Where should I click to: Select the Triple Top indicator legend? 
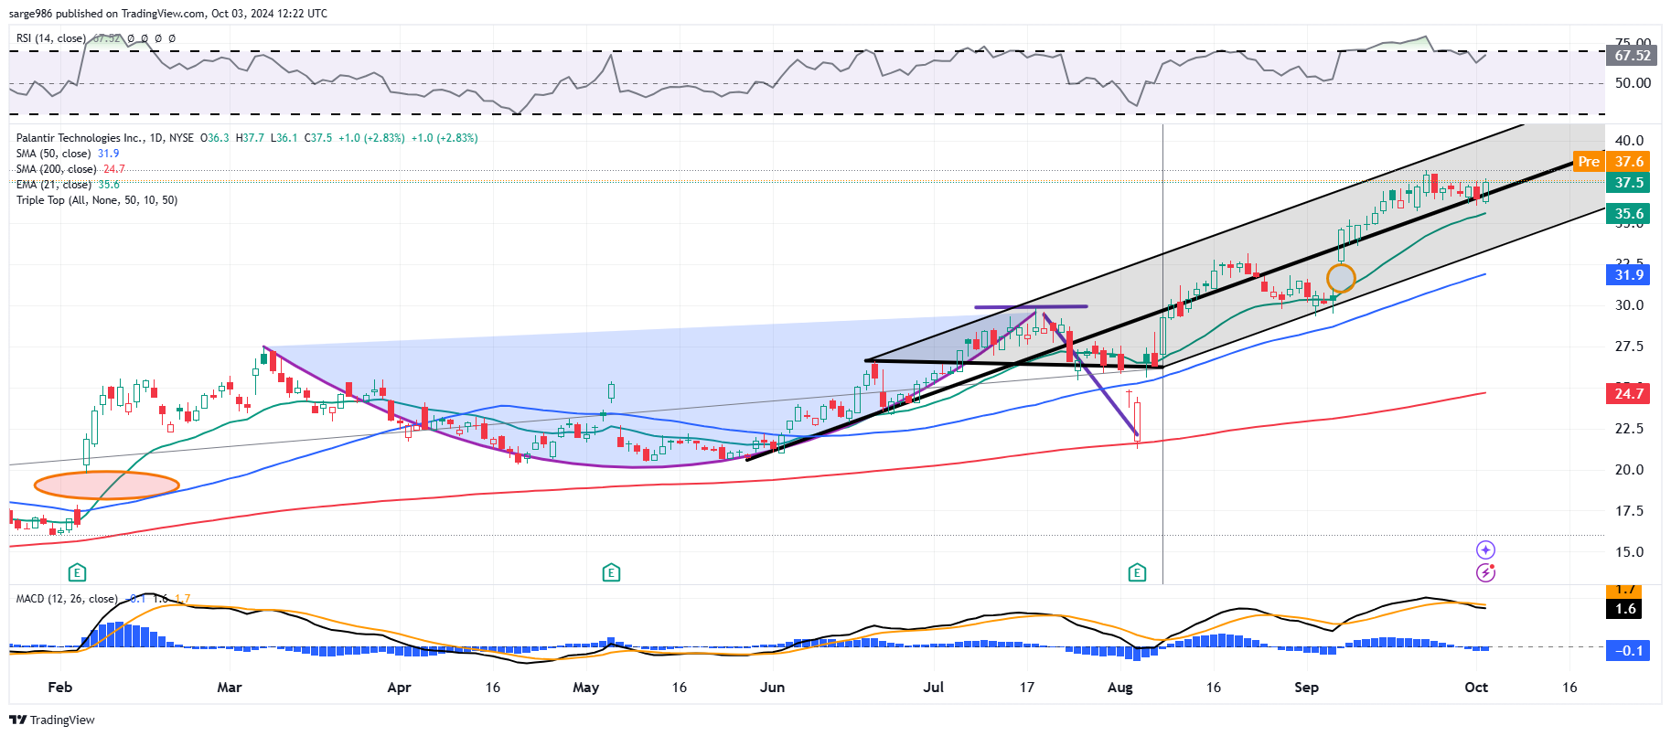[x=97, y=200]
